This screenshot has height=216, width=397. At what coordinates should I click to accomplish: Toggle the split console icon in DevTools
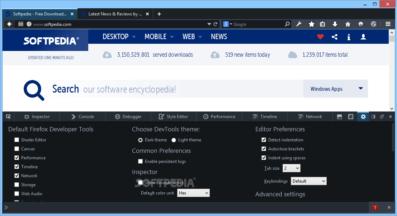coord(339,117)
